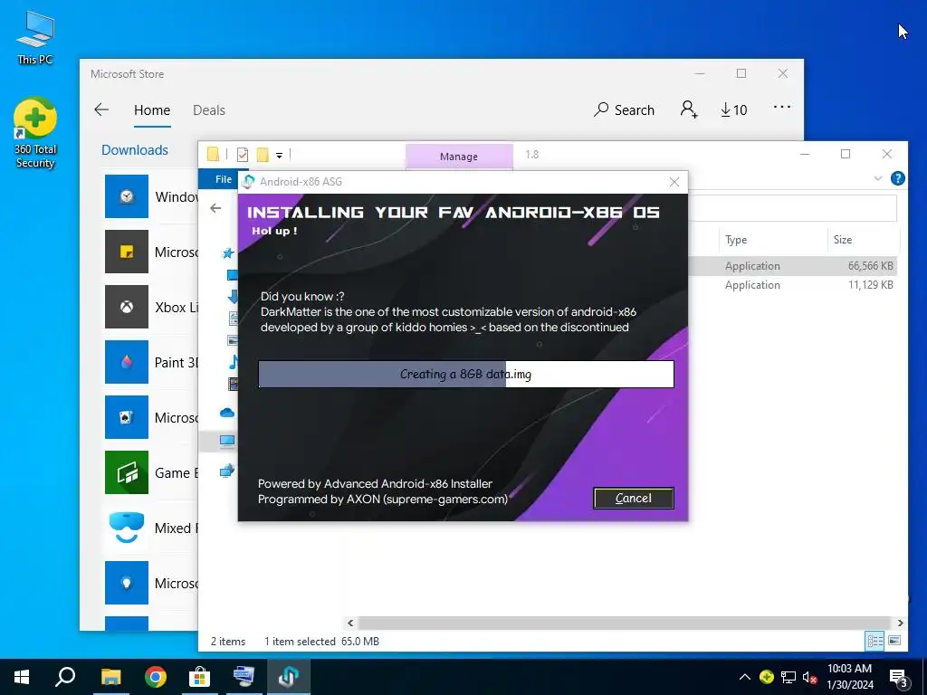Viewport: 927px width, 695px height.
Task: Click the File Explorer address bar field
Action: (792, 208)
